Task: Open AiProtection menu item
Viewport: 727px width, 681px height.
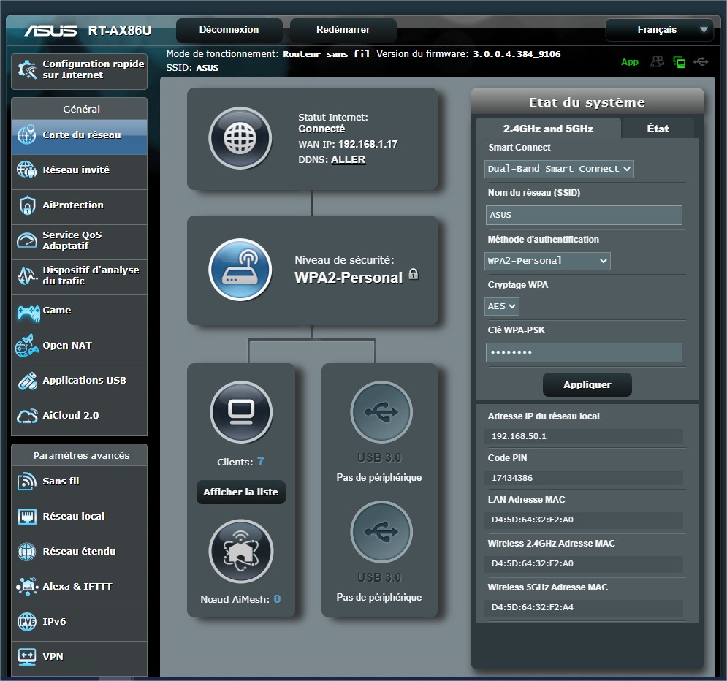Action: tap(80, 207)
